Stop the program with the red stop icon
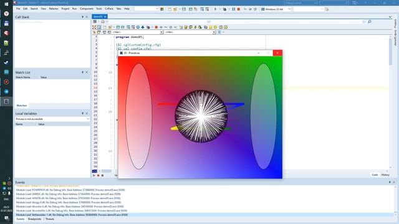The image size is (399, 224). 238,9
